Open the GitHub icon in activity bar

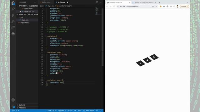[x=13, y=34]
